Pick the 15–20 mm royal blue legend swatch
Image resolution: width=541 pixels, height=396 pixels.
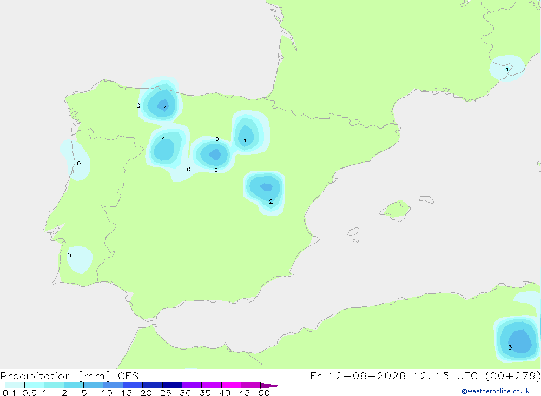click(133, 385)
